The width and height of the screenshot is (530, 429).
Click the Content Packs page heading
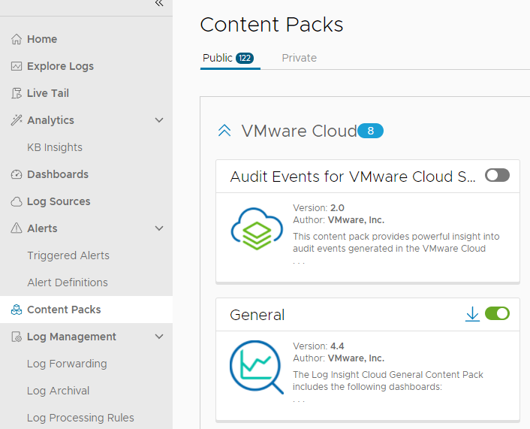coord(272,25)
